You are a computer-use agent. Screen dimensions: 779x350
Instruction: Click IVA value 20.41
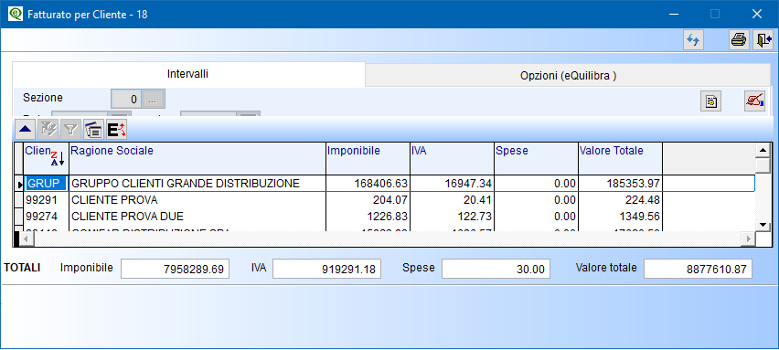(452, 200)
